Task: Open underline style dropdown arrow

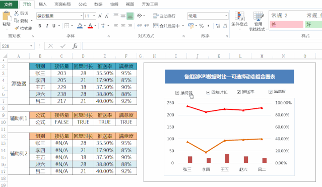Action: click(x=59, y=26)
